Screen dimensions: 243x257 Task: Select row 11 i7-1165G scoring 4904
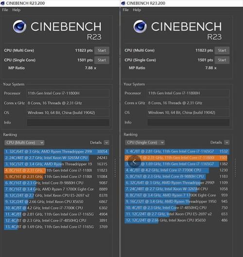56,214
